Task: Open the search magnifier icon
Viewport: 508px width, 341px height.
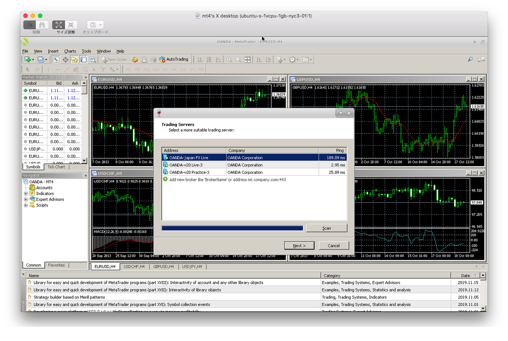Action: tap(471, 60)
